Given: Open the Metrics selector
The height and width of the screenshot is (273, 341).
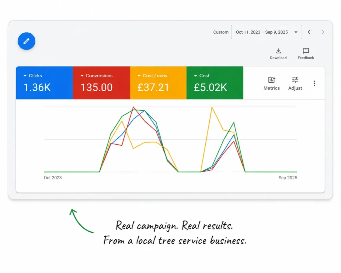Looking at the screenshot, I should click(272, 83).
